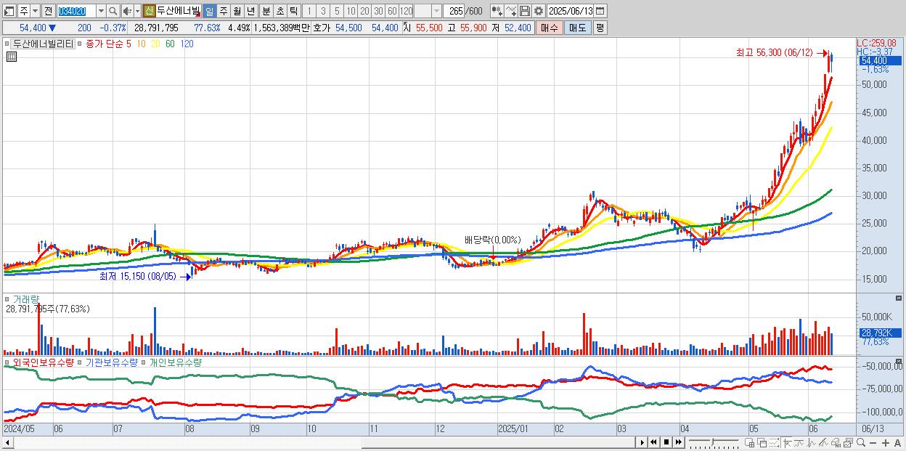Click the 매도 sell button
This screenshot has height=451, width=906.
tap(577, 28)
